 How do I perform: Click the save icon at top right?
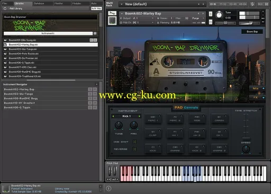(x=267, y=4)
